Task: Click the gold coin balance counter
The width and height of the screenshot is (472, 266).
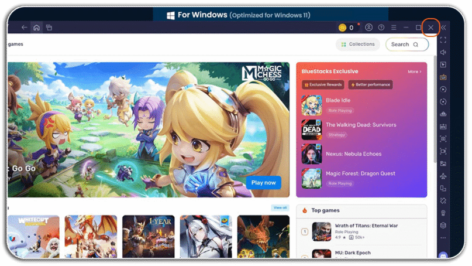Action: pos(346,28)
